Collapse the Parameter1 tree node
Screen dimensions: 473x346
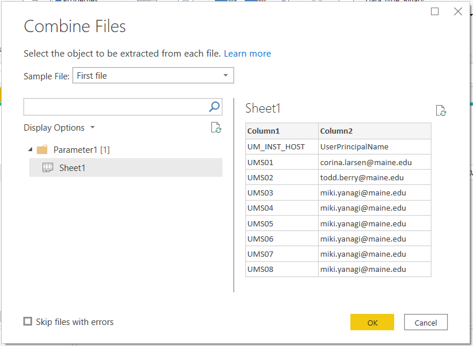[30, 149]
